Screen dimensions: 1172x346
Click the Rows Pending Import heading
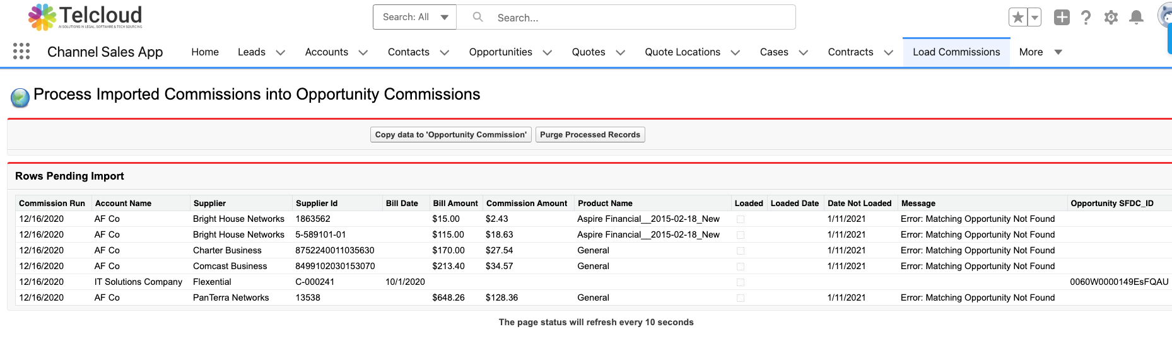pyautogui.click(x=69, y=176)
